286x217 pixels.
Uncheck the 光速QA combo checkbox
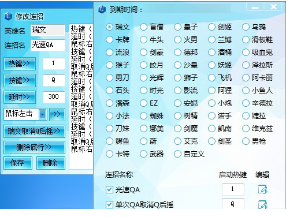pos(109,190)
